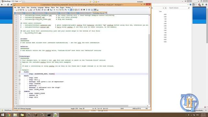The width and height of the screenshot is (208, 117).
Task: Click the Save Recorded Macro toolbar icon
Action: click(92, 10)
